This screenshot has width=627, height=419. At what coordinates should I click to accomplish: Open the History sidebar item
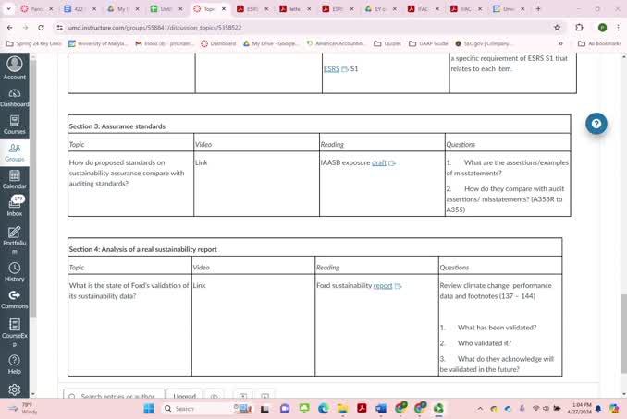coord(14,271)
